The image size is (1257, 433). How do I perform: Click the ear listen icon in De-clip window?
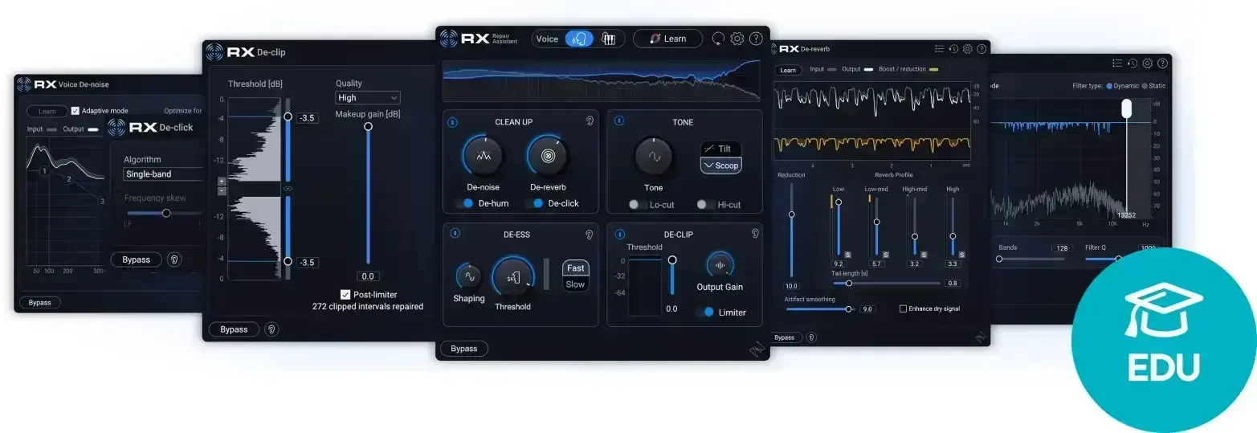click(273, 329)
